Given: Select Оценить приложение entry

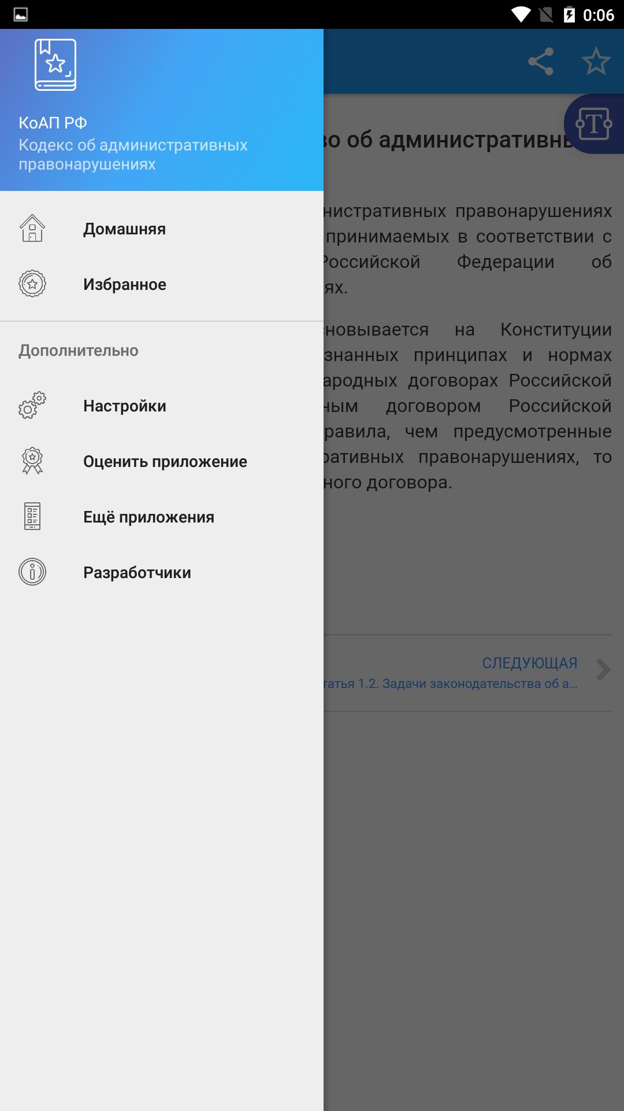Looking at the screenshot, I should coord(162,461).
